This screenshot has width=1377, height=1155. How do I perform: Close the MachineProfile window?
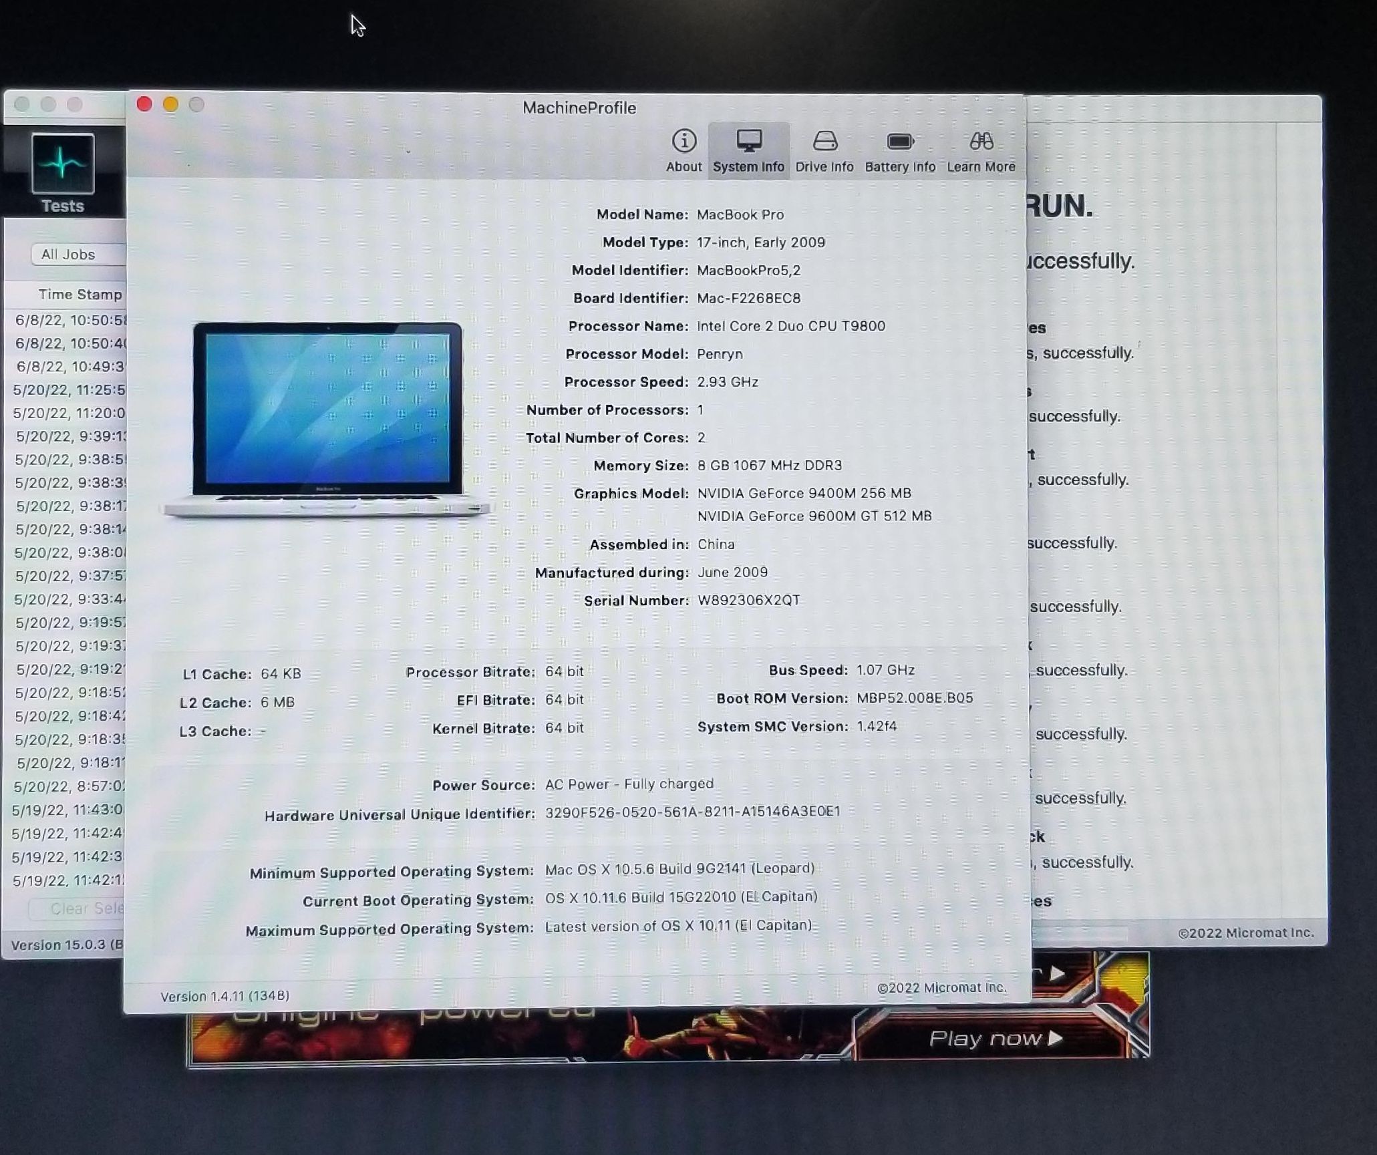tap(144, 104)
